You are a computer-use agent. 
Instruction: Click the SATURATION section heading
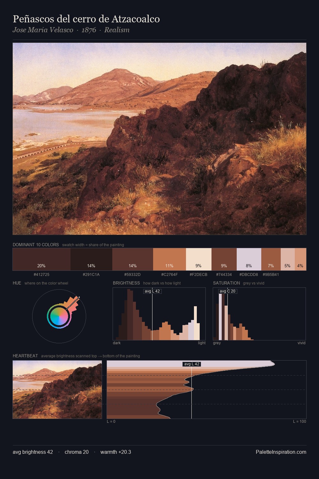pos(226,283)
